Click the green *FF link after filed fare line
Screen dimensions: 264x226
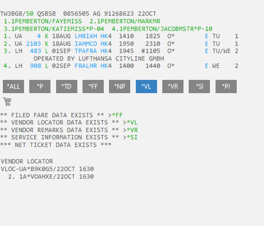(x=117, y=115)
